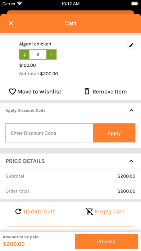Collapse the Price Details section chevron
Viewport: 141px width, 251px height.
pyautogui.click(x=131, y=161)
